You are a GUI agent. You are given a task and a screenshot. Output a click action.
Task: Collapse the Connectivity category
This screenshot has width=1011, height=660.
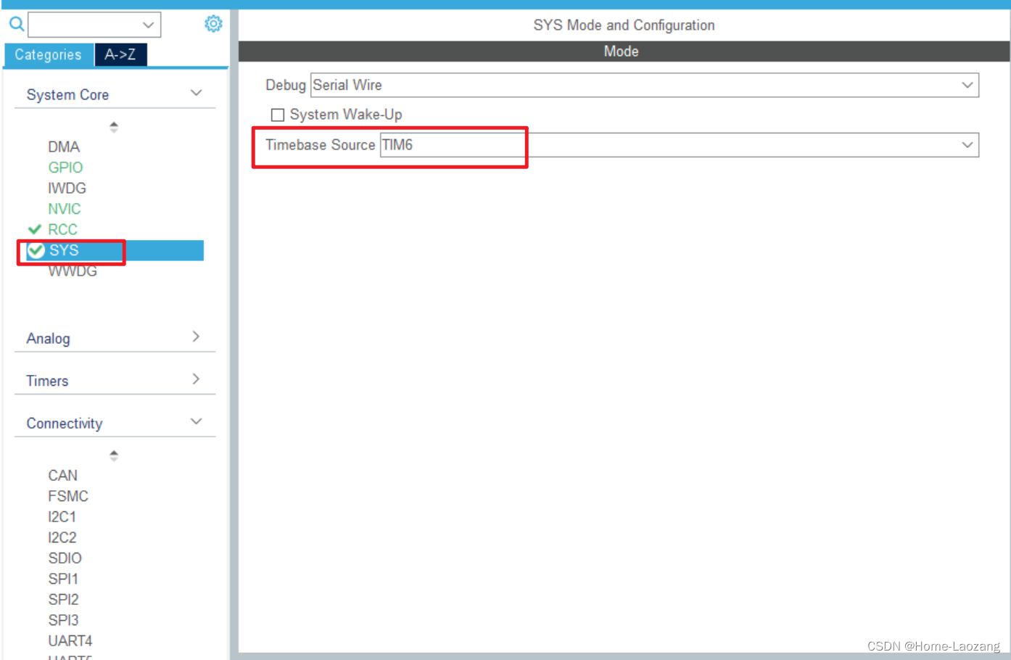196,421
